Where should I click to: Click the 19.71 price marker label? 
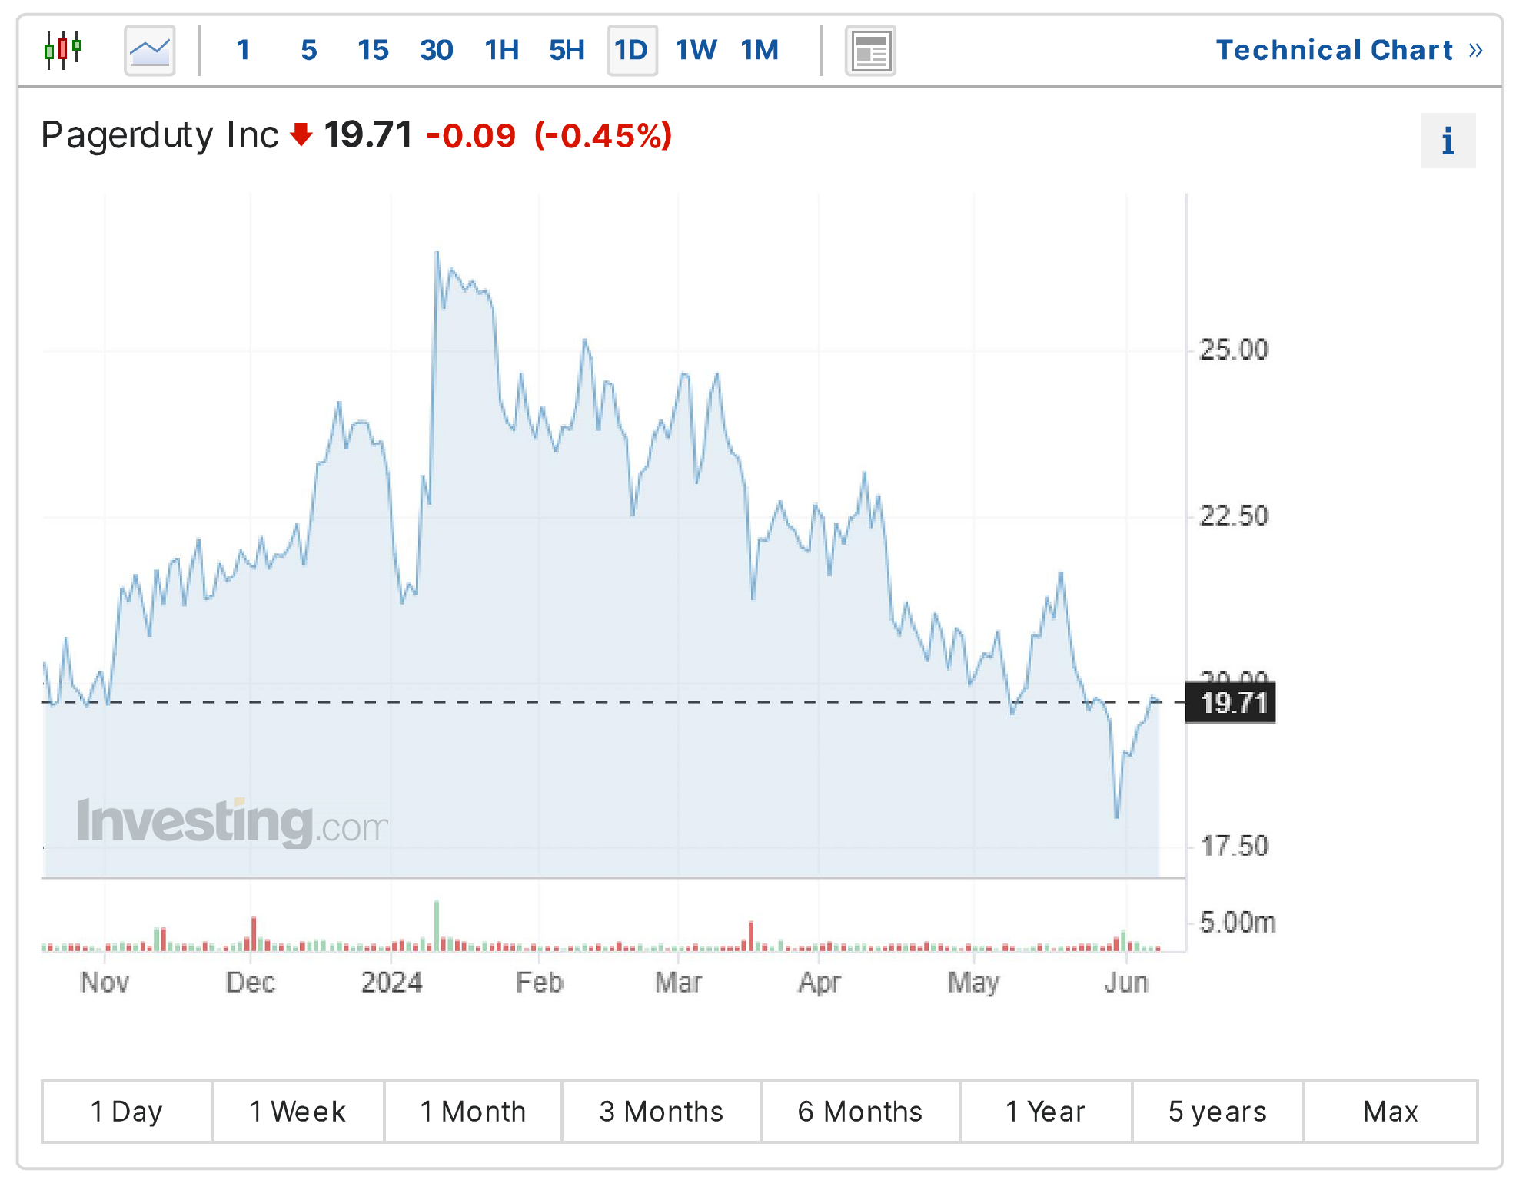pos(1231,703)
